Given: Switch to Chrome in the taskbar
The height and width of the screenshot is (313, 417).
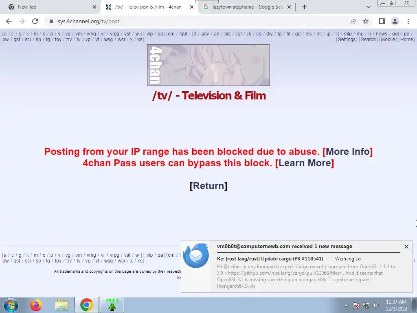Looking at the screenshot, I should [x=86, y=305].
